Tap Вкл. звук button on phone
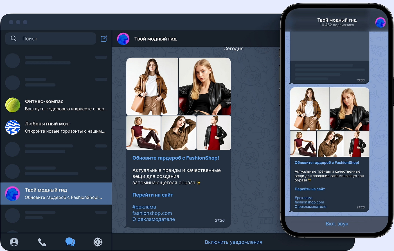This screenshot has width=394, height=251. pos(337,224)
